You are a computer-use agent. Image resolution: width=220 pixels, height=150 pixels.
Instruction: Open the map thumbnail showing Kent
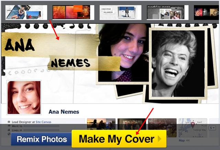[x=193, y=128]
